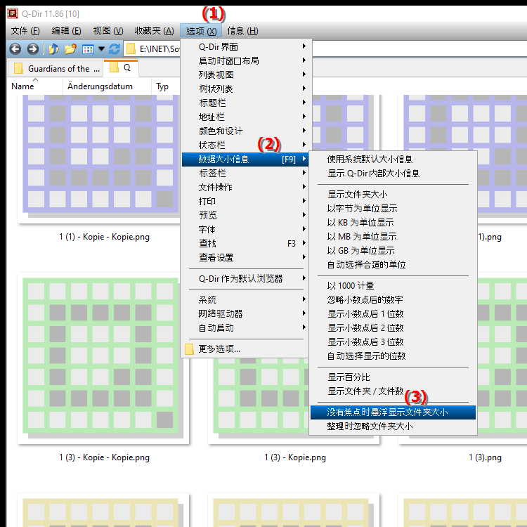The height and width of the screenshot is (527, 527).
Task: Open the view mode dropdown arrow
Action: pyautogui.click(x=101, y=49)
